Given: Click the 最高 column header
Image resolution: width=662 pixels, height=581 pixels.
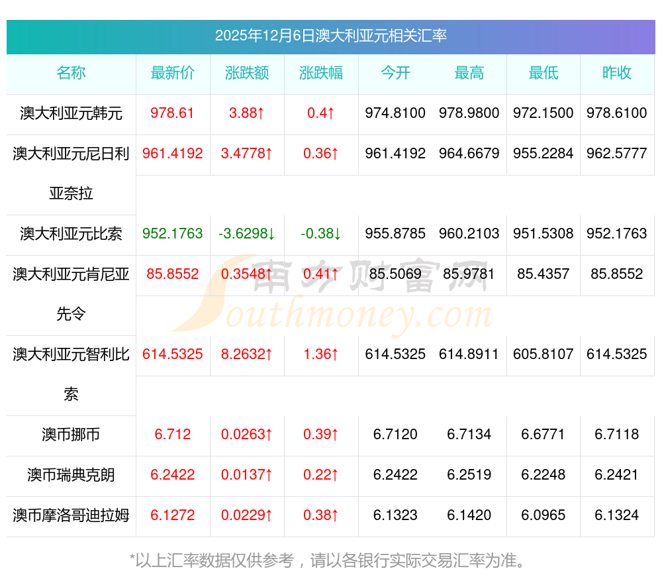Looking at the screenshot, I should pyautogui.click(x=469, y=73).
